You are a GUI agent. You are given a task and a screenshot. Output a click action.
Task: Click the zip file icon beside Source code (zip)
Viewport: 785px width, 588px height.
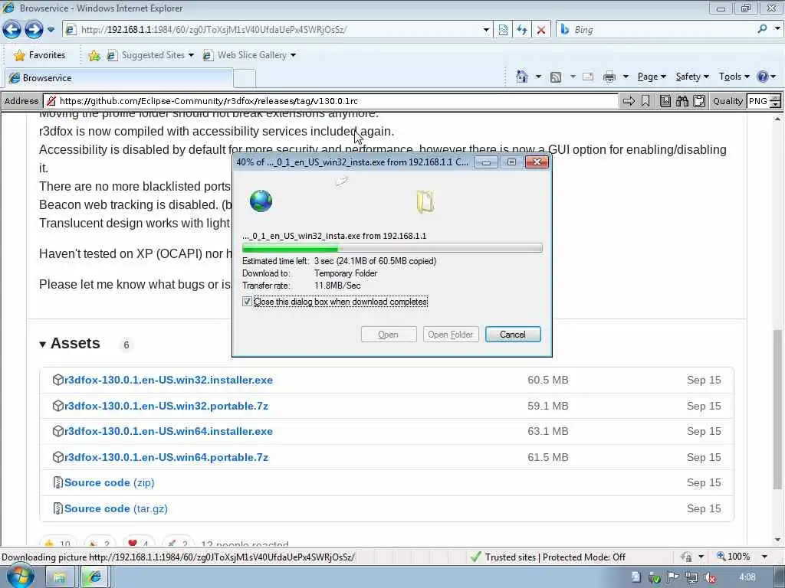(57, 483)
